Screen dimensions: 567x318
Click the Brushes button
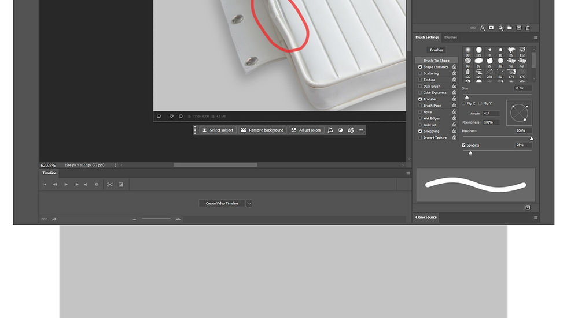coord(436,50)
